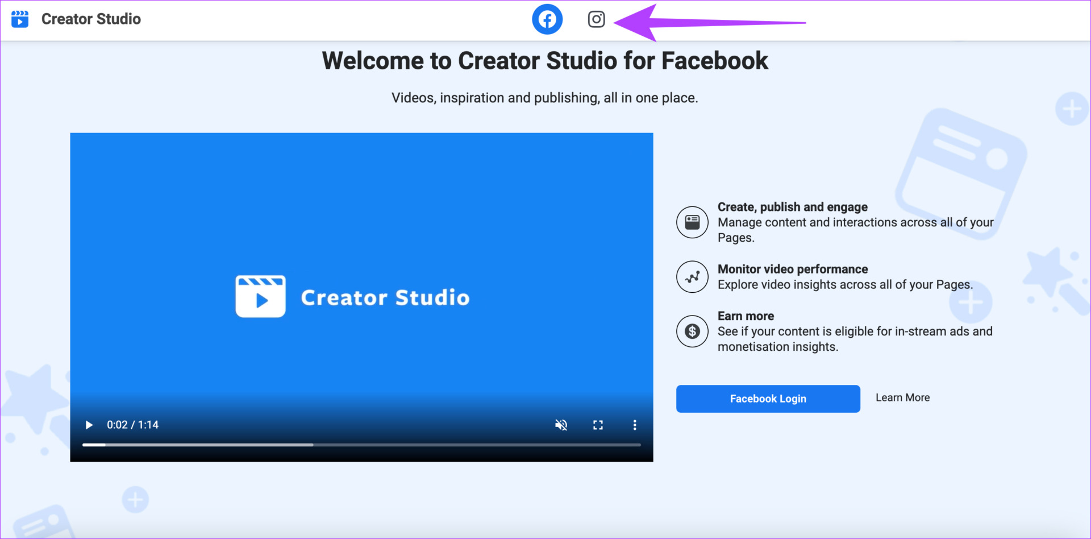Click the "See if your content is eligible" text
1091x539 pixels.
(x=855, y=339)
